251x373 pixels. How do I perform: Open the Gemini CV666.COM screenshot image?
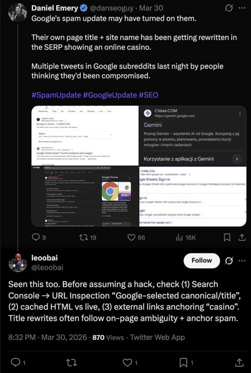[x=193, y=135]
